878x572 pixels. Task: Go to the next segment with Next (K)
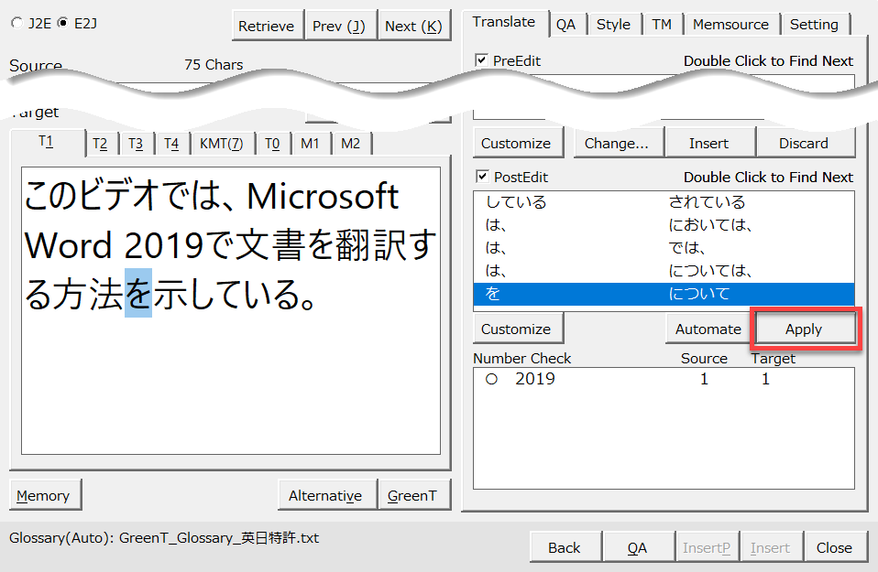click(413, 26)
